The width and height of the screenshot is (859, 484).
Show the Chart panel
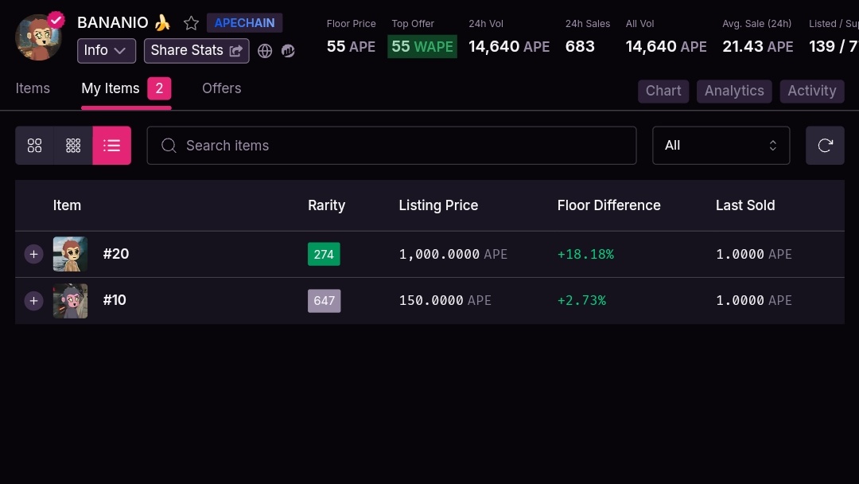coord(663,91)
